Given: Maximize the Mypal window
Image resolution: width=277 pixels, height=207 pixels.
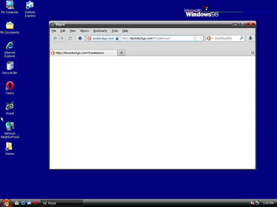Looking at the screenshot, I should tap(243, 24).
